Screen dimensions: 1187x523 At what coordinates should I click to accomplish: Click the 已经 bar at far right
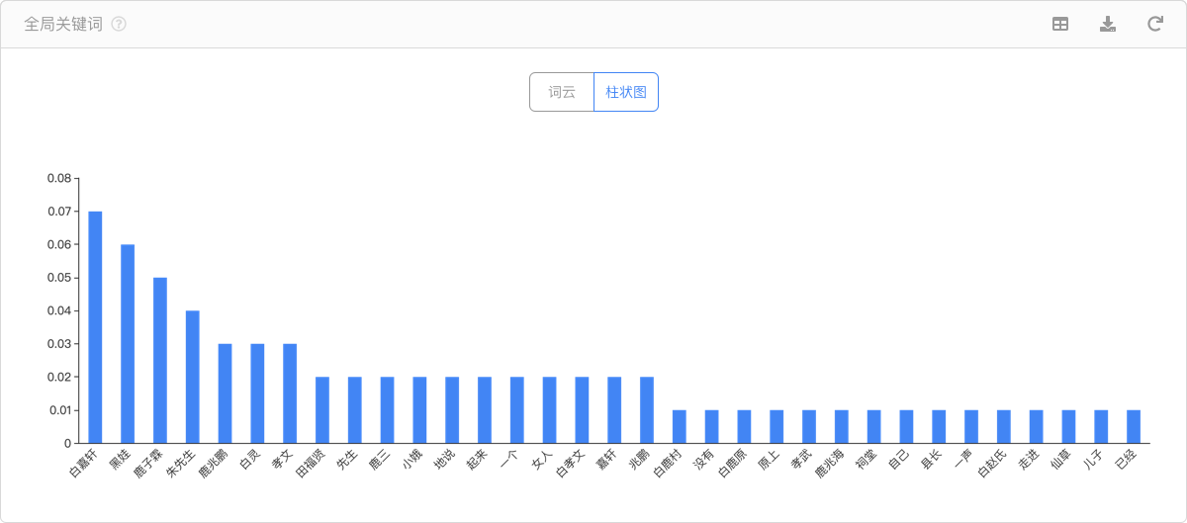[x=1134, y=426]
